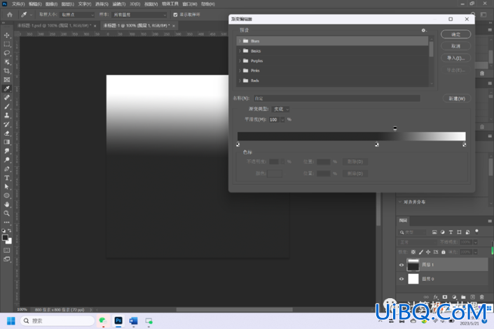This screenshot has height=329, width=494.
Task: Select the Hand tool
Action: [x=6, y=204]
